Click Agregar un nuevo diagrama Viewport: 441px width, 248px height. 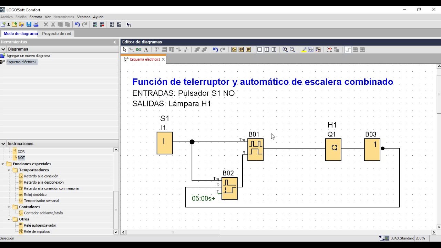pos(28,56)
